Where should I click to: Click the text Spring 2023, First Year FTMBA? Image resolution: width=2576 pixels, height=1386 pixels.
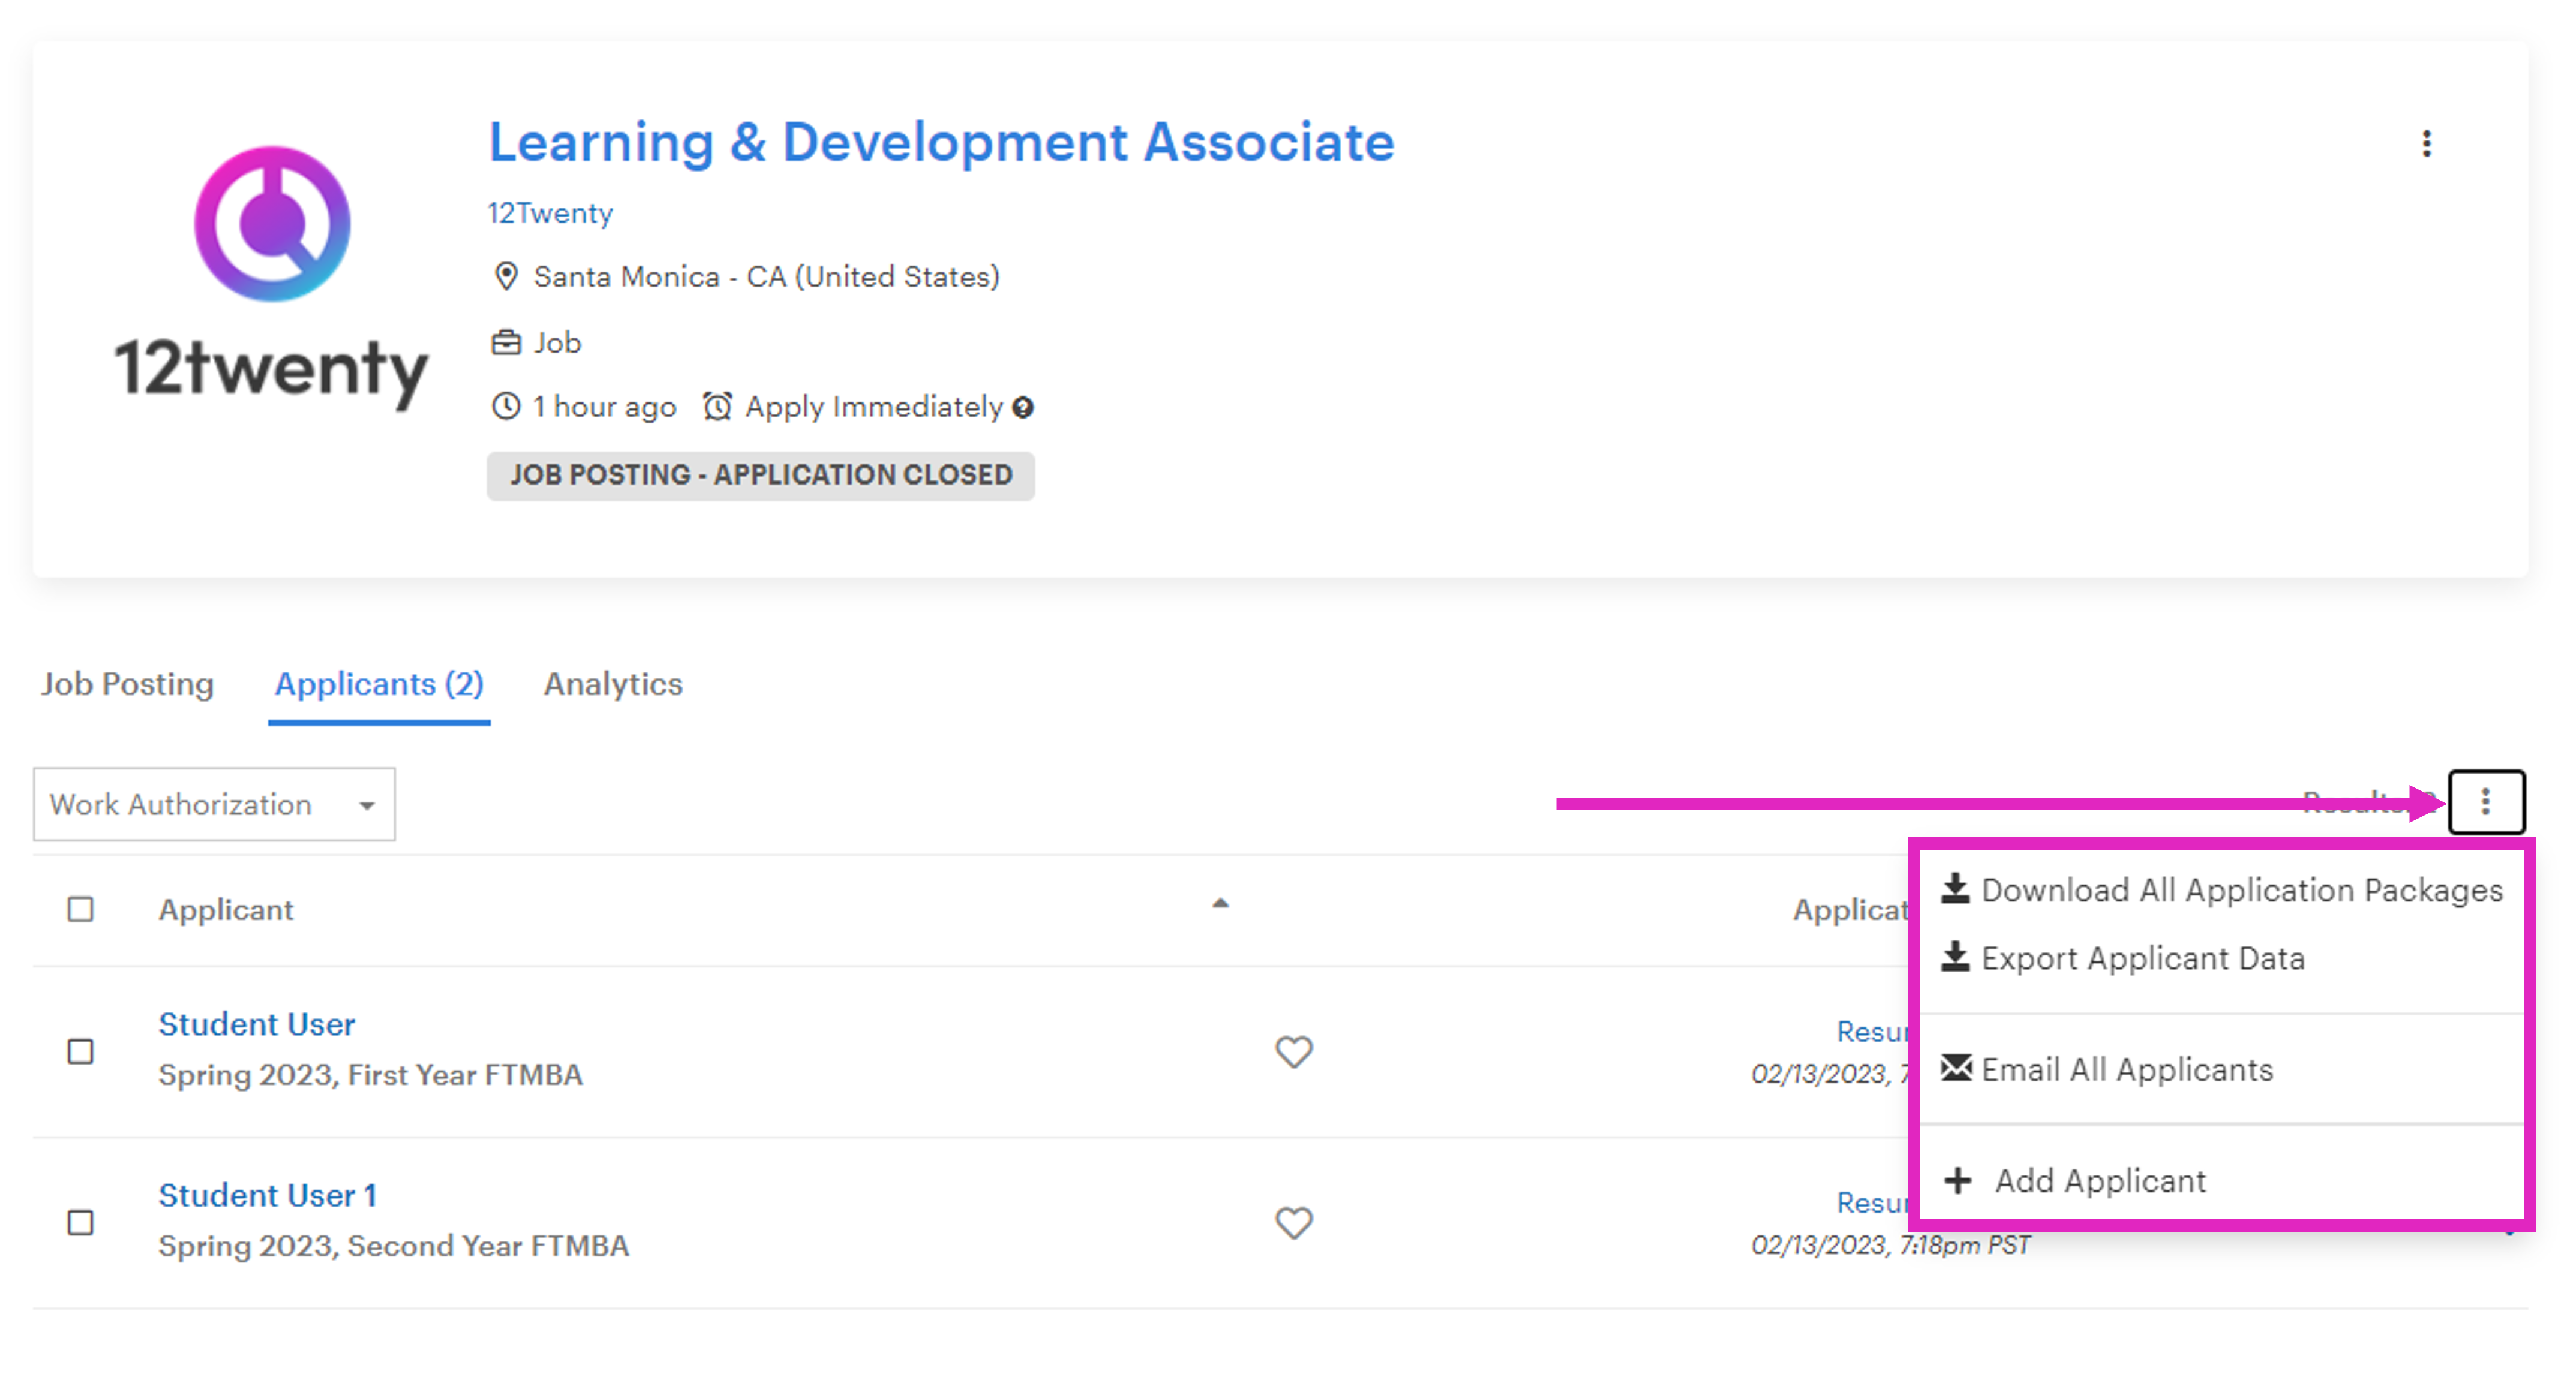370,1075
